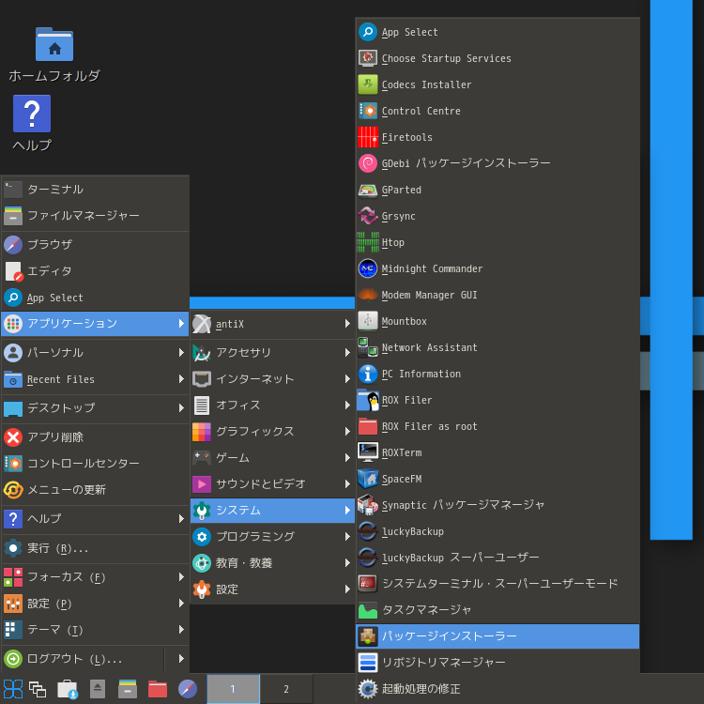704x704 pixels.
Task: Select エディタ in the main menu
Action: pyautogui.click(x=95, y=271)
